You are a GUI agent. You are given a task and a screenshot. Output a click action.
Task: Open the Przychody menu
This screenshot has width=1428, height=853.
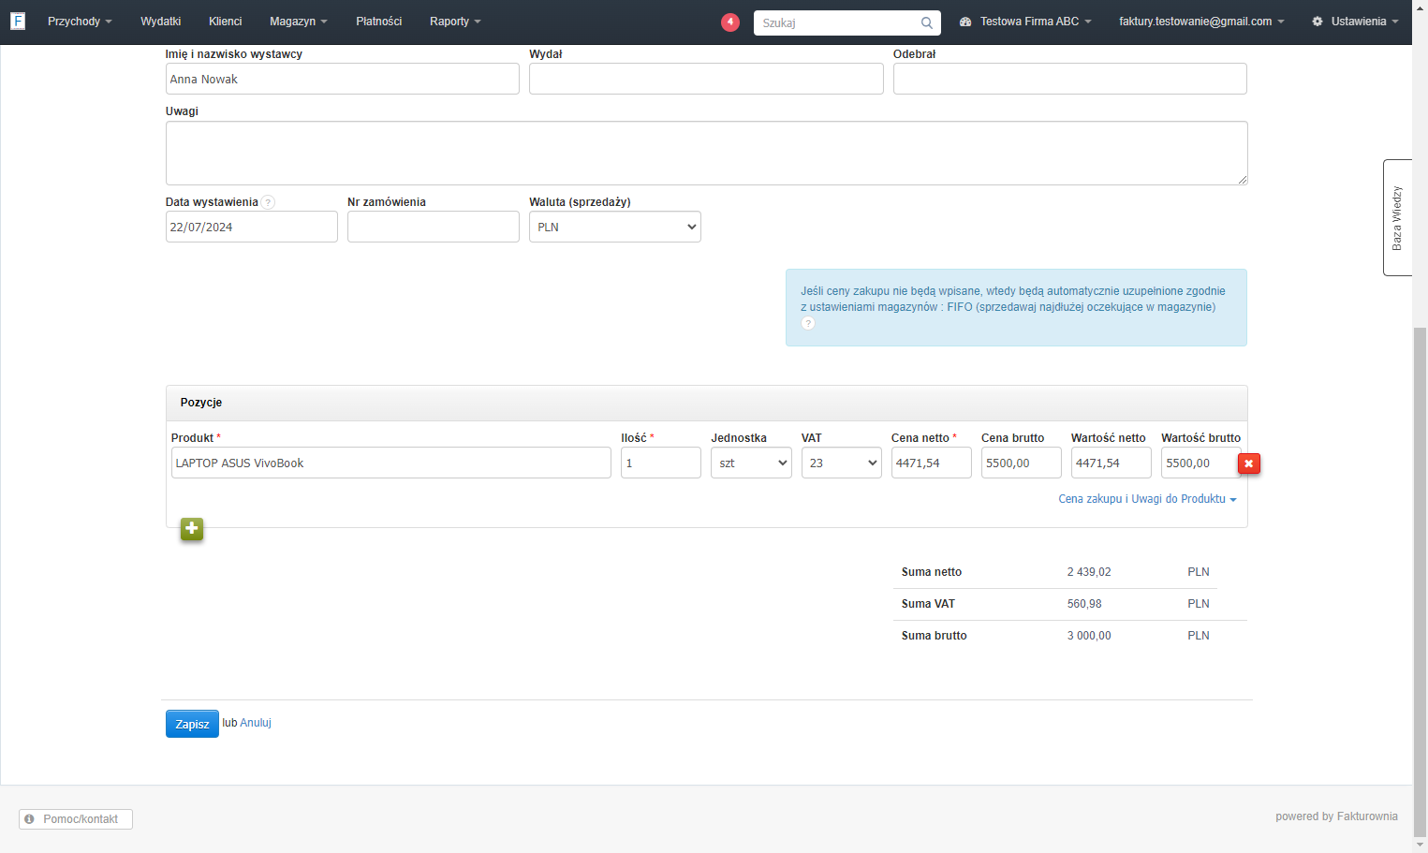coord(80,22)
